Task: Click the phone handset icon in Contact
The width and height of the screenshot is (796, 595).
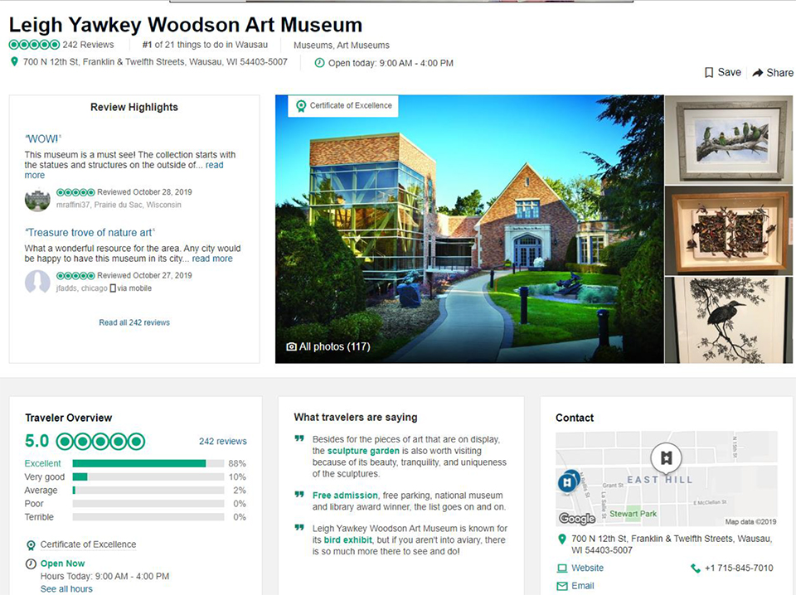Action: point(695,568)
